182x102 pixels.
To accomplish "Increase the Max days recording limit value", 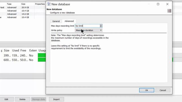I will [101, 25].
